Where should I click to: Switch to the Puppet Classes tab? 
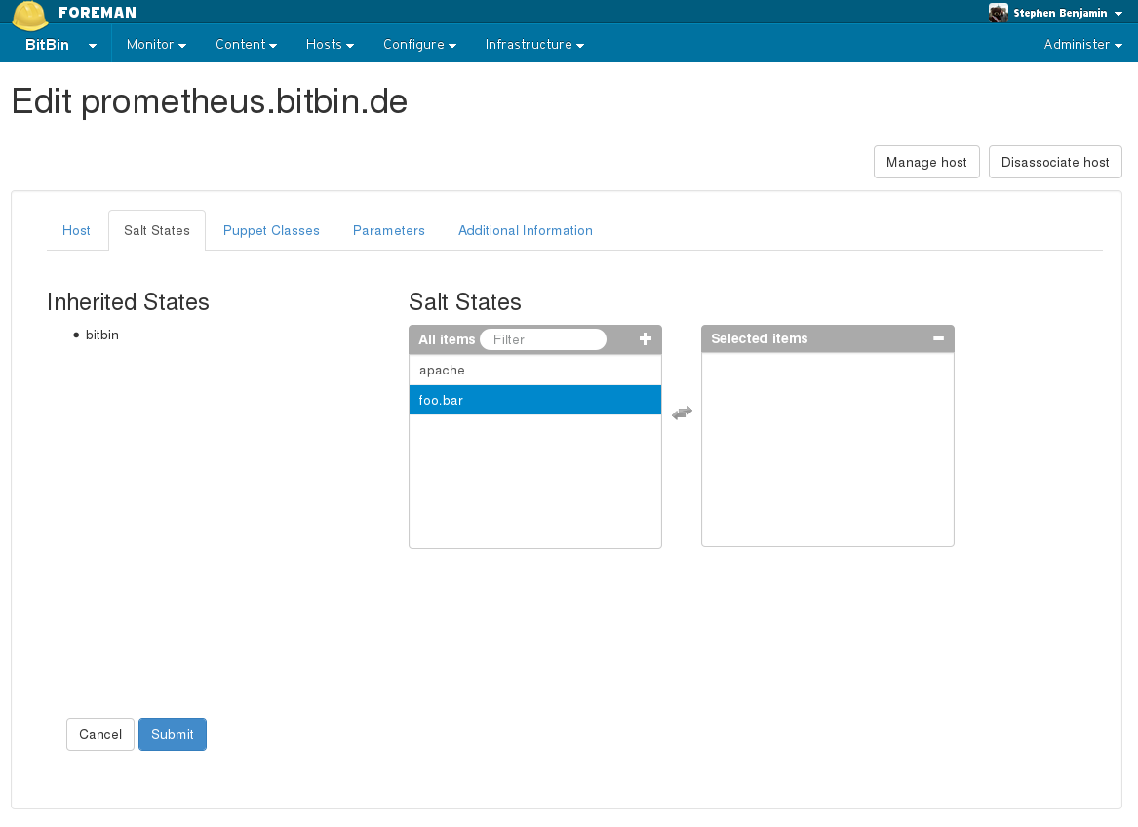pyautogui.click(x=271, y=230)
